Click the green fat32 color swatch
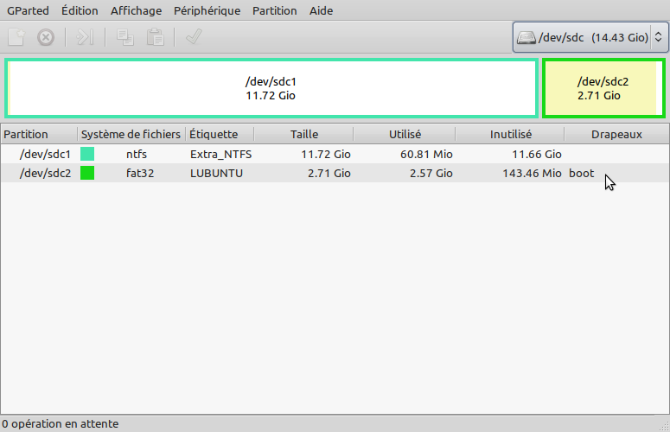The width and height of the screenshot is (670, 432). pos(87,173)
